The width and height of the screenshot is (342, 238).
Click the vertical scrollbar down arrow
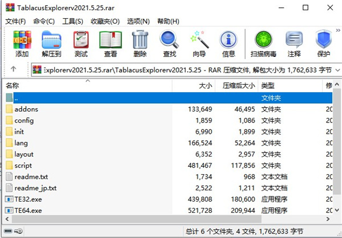point(337,210)
